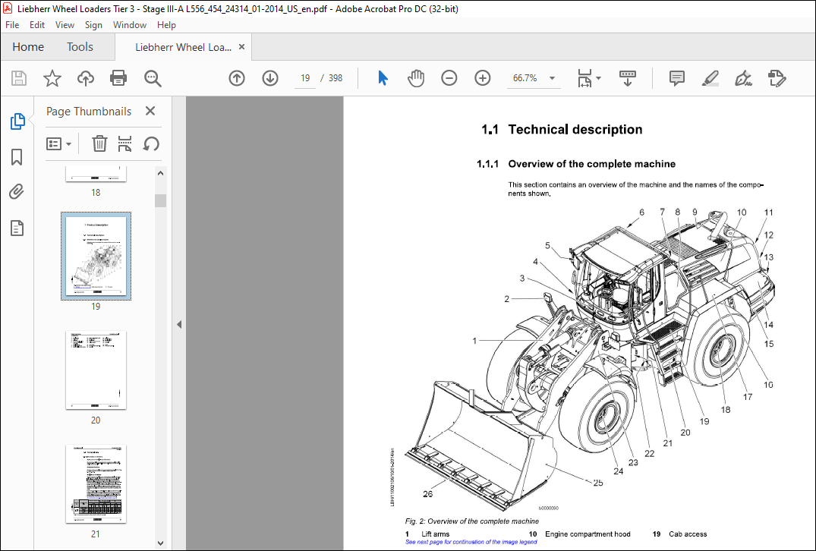The height and width of the screenshot is (551, 816).
Task: Click the print pages icon in thumbnails
Action: 125,143
